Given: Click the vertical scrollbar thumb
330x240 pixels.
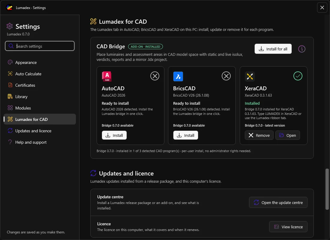Looking at the screenshot, I should click(x=327, y=189).
